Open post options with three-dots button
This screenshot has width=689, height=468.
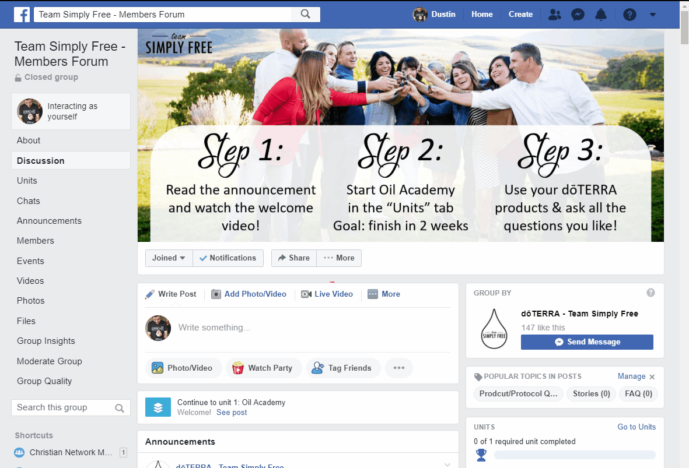399,368
